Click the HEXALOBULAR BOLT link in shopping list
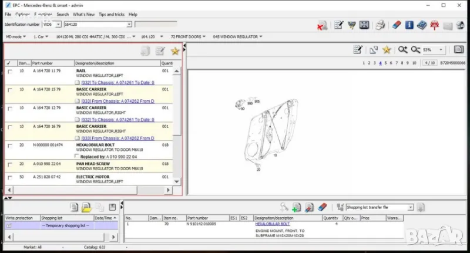Screen dimensions: 470x253 (x=272, y=224)
